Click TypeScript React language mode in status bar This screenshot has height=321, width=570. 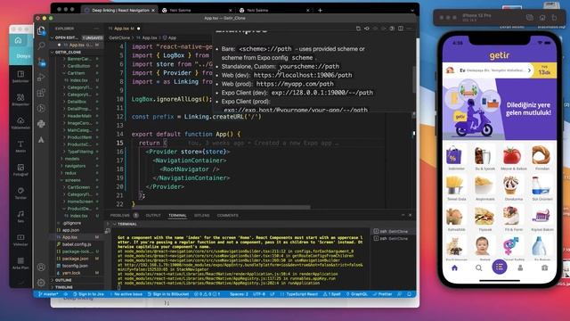coord(299,294)
